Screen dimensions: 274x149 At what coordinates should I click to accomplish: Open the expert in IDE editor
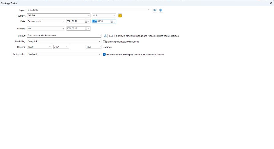pyautogui.click(x=155, y=10)
